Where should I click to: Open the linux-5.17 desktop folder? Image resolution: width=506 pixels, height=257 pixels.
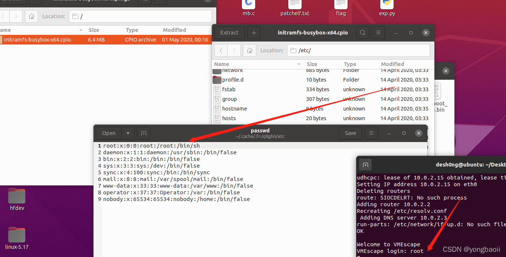tap(17, 238)
